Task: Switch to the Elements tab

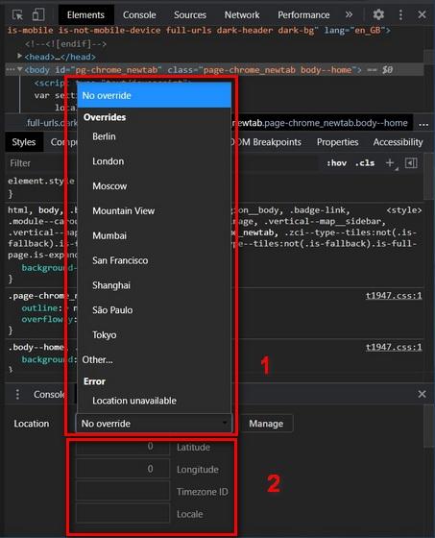Action: (x=85, y=15)
